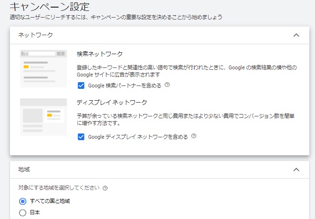The width and height of the screenshot is (315, 219).
Task: Click the 地域 section title
Action: click(x=24, y=170)
